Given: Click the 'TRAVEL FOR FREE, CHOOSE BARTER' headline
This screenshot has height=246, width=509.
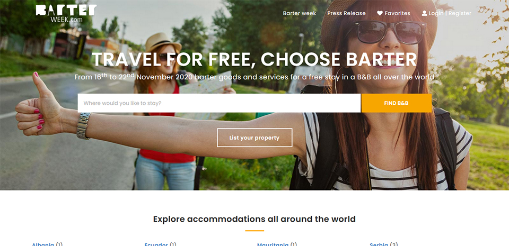Looking at the screenshot, I should click(254, 59).
